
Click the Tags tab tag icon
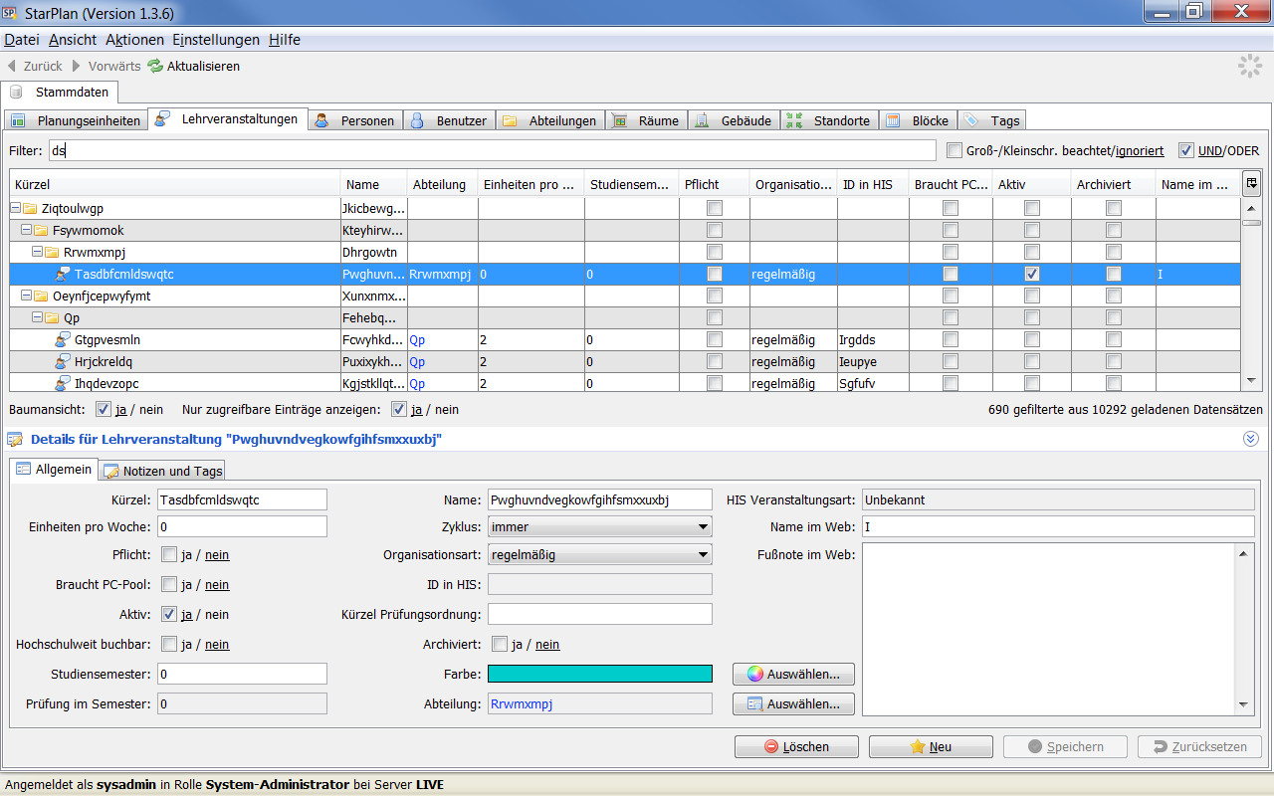click(x=971, y=120)
